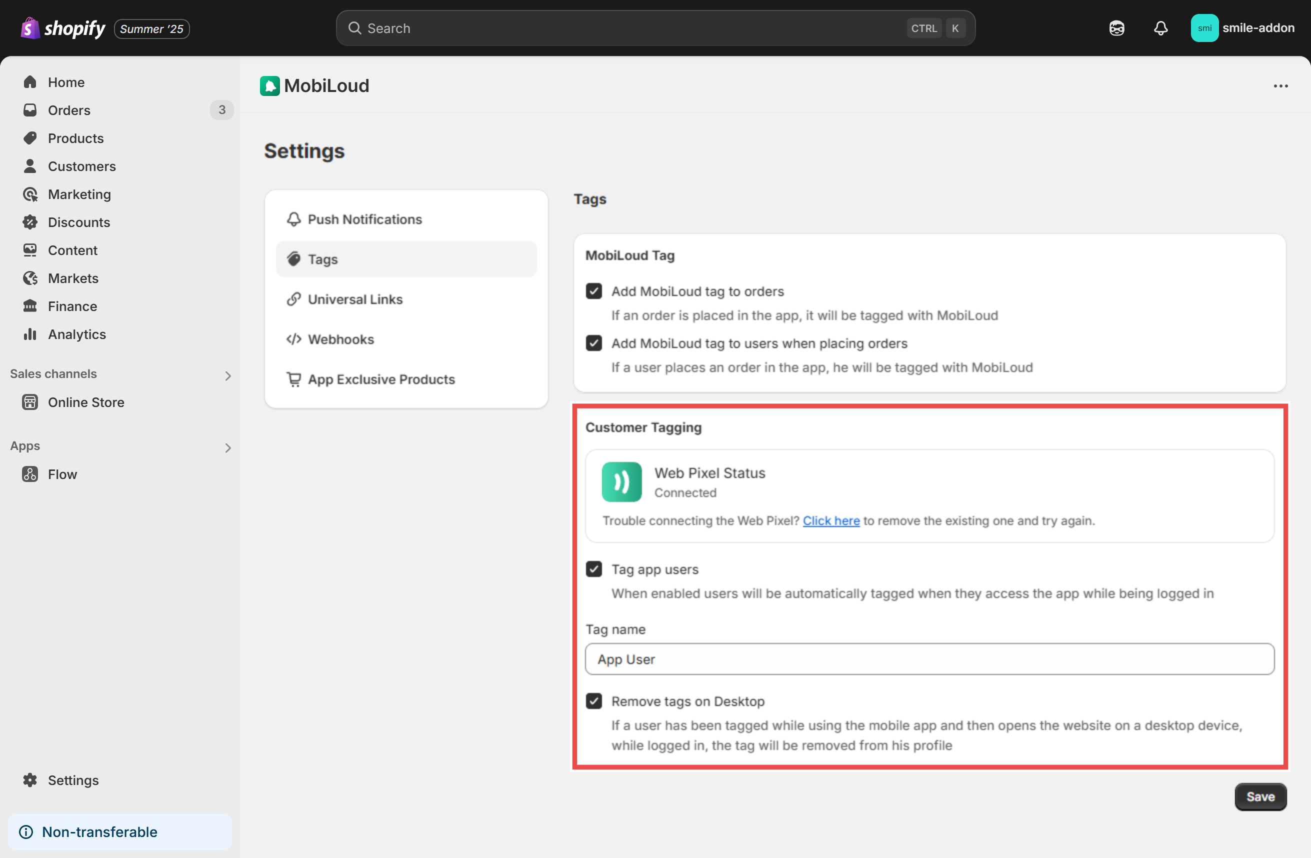The height and width of the screenshot is (858, 1311).
Task: Focus the top Search bar
Action: coord(655,28)
